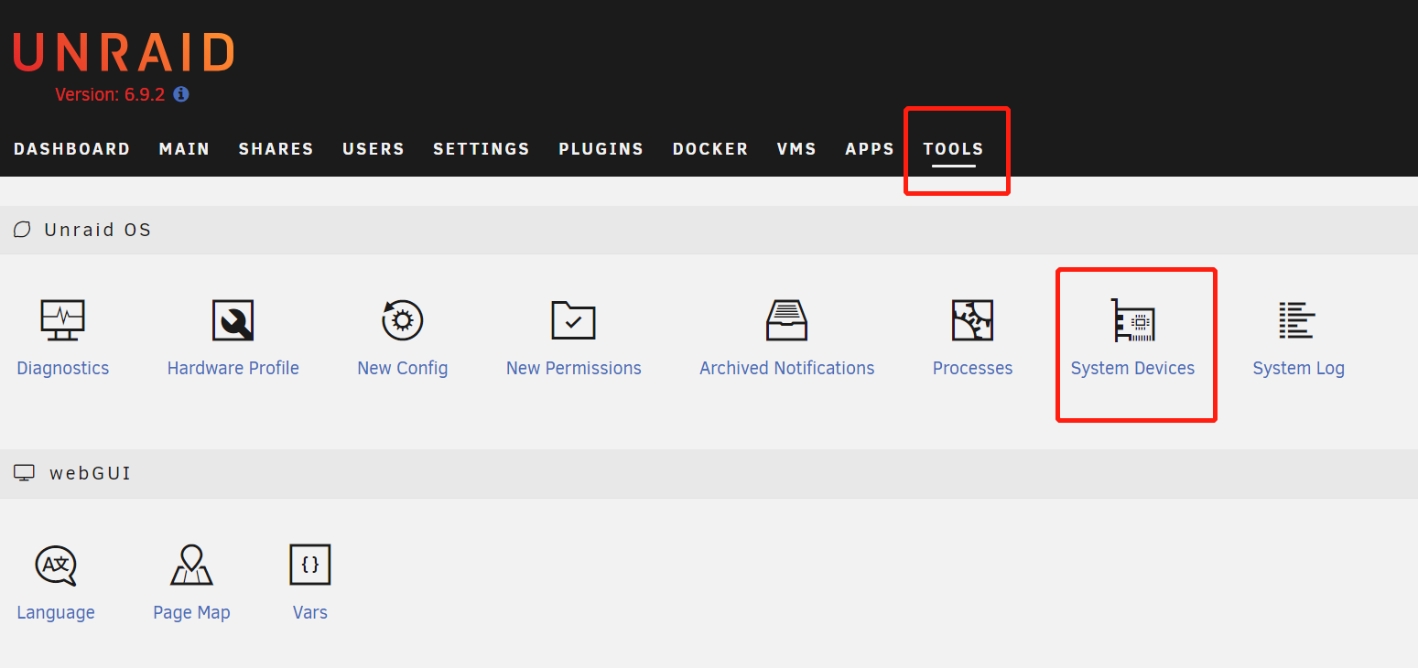Switch to the Main tab
Screen dimensions: 1418x668
pos(184,149)
